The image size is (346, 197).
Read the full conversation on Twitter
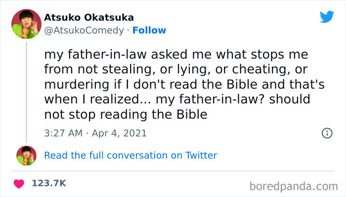click(130, 155)
